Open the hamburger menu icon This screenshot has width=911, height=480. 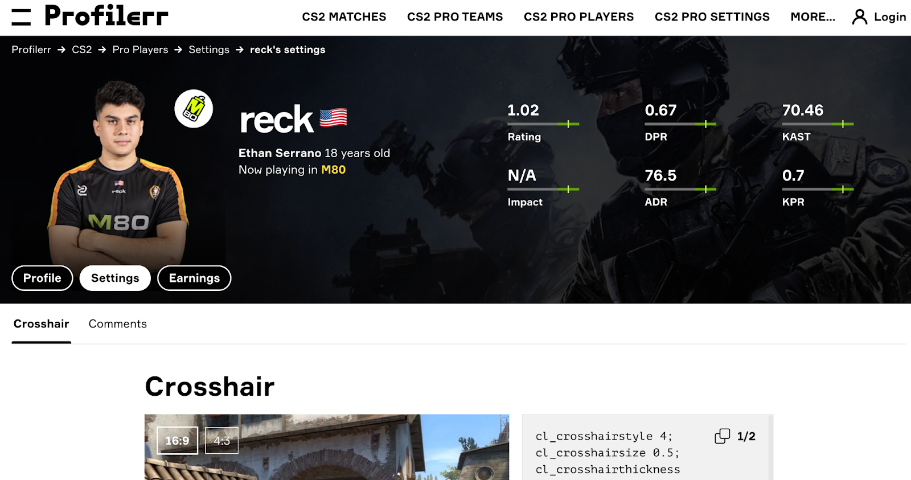pos(21,17)
